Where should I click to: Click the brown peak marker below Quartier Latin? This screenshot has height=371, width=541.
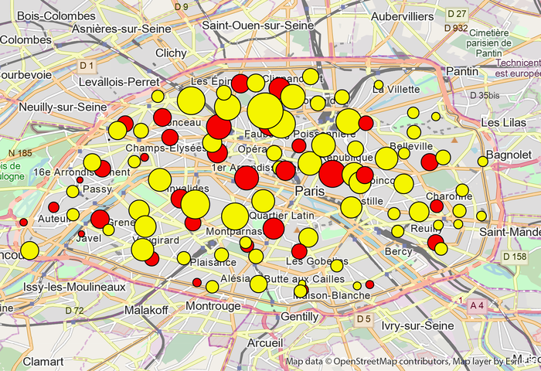point(297,229)
